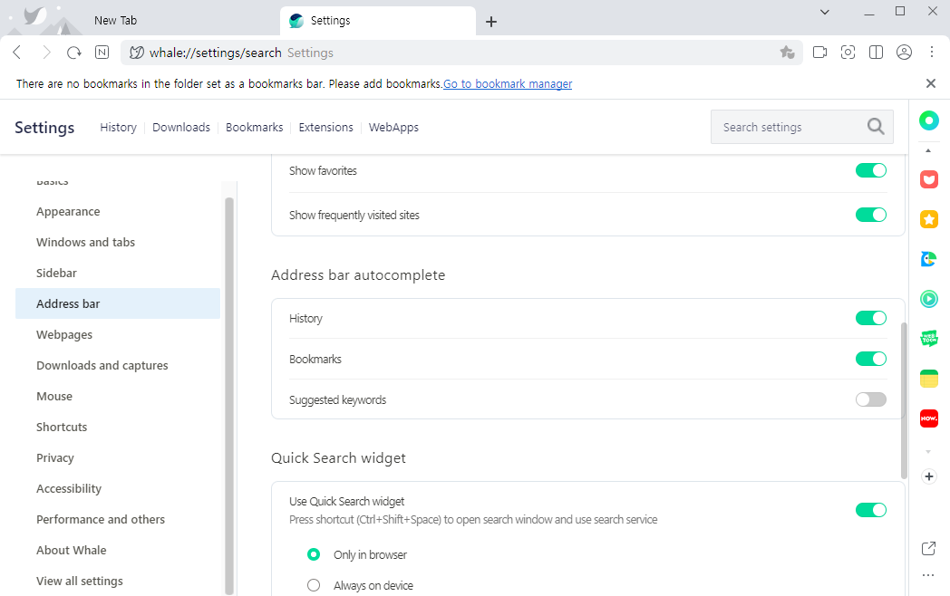
Task: Open the yellow memo sidebar app
Action: pos(929,379)
